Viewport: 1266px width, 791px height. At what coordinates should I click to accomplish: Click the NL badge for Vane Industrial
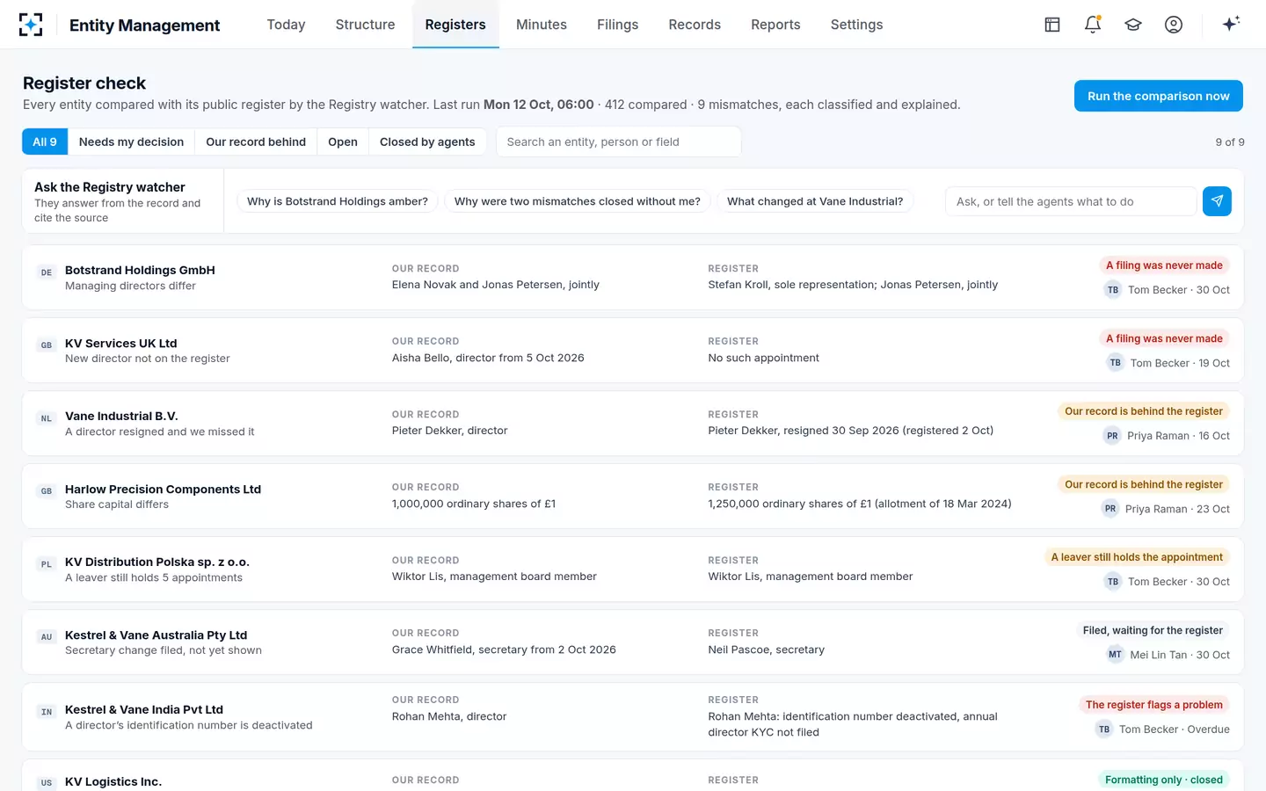coord(47,418)
